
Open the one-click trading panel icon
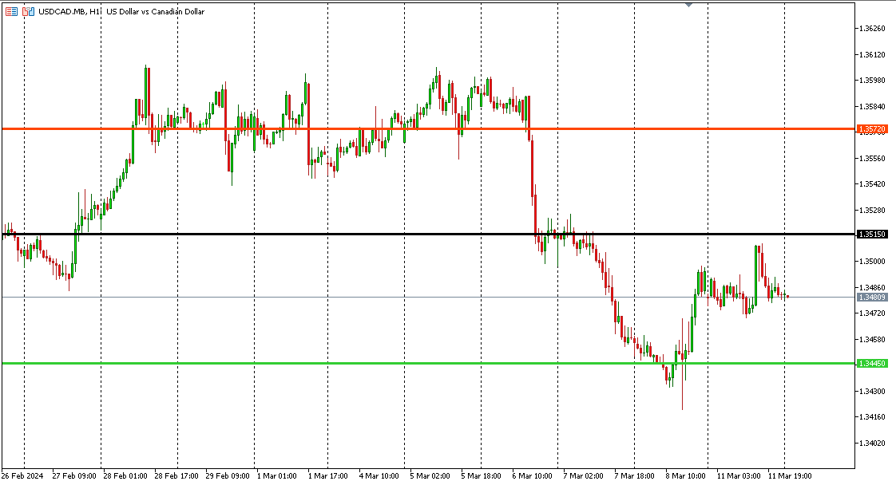[x=11, y=11]
